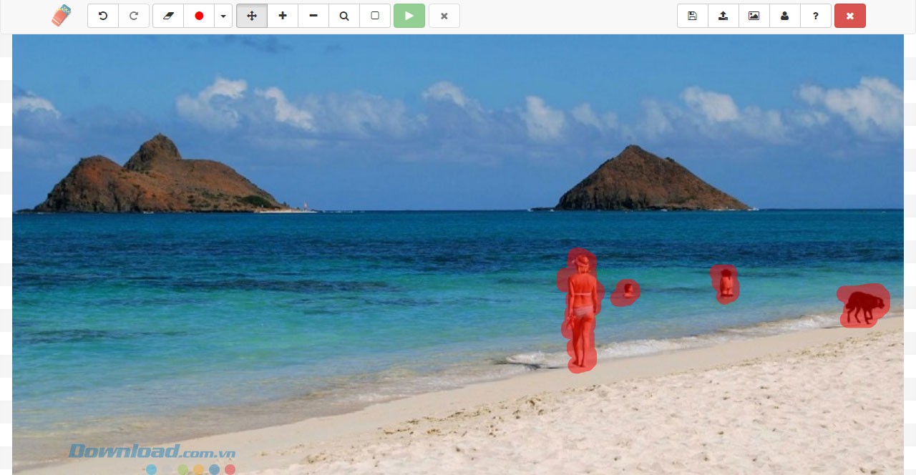Screen dimensions: 916x475
Task: Click the magnifier reset zoom icon
Action: [x=344, y=16]
